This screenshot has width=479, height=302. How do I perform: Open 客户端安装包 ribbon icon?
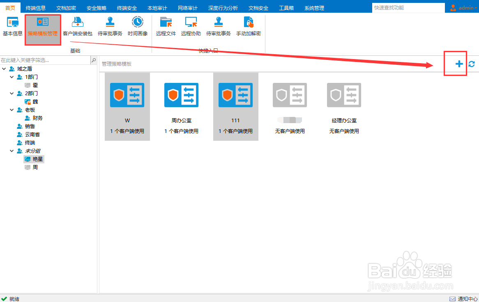(x=78, y=27)
